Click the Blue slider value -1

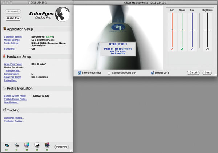pos(192,49)
